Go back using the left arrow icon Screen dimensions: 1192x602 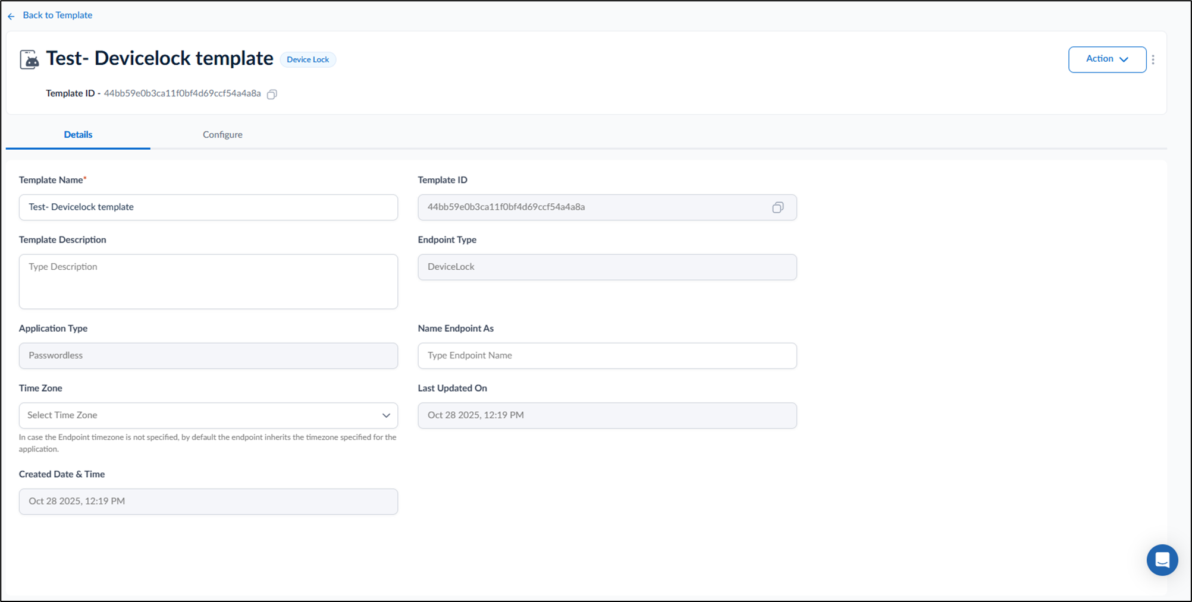point(11,16)
